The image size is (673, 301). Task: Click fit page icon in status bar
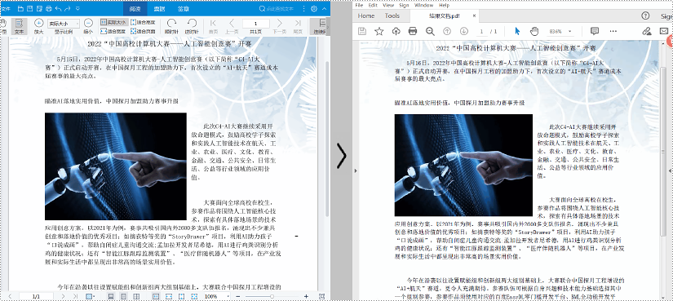[194, 296]
